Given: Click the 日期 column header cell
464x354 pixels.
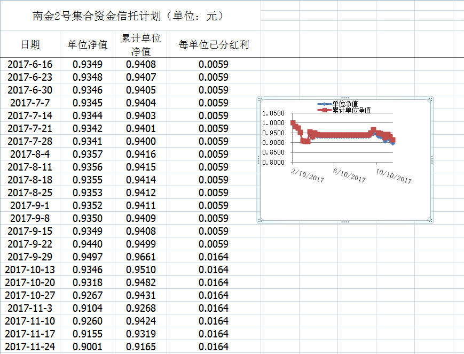Looking at the screenshot, I should (x=30, y=44).
